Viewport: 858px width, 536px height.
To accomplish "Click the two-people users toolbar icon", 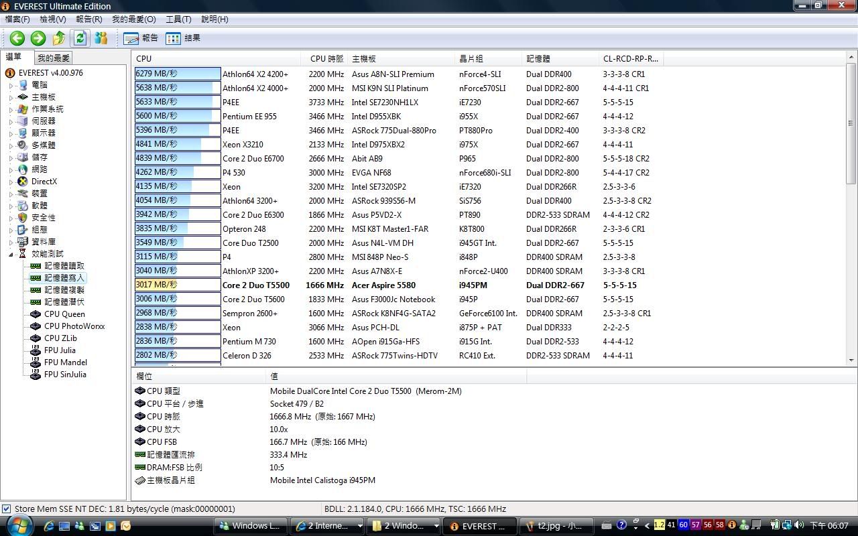I will (x=101, y=38).
